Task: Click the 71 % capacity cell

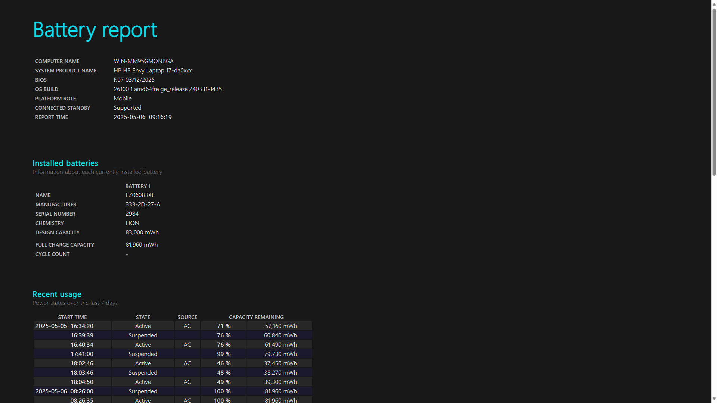Action: 224,326
